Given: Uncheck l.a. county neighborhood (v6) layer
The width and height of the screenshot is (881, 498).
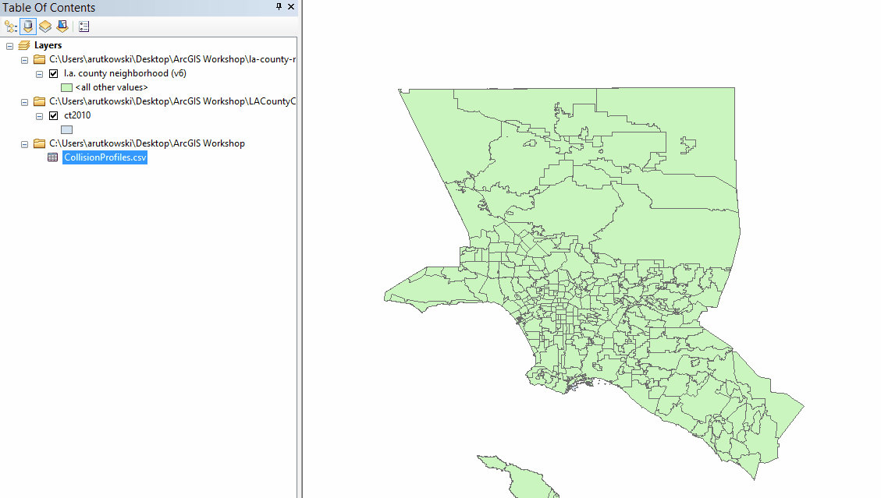Looking at the screenshot, I should [53, 73].
